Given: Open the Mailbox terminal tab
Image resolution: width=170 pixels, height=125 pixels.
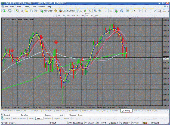Looking at the screenshot, I should (x=48, y=118).
